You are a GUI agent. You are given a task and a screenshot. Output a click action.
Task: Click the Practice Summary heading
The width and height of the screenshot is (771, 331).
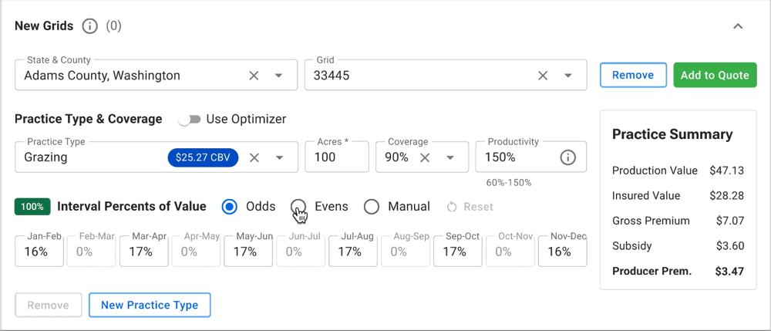[672, 134]
